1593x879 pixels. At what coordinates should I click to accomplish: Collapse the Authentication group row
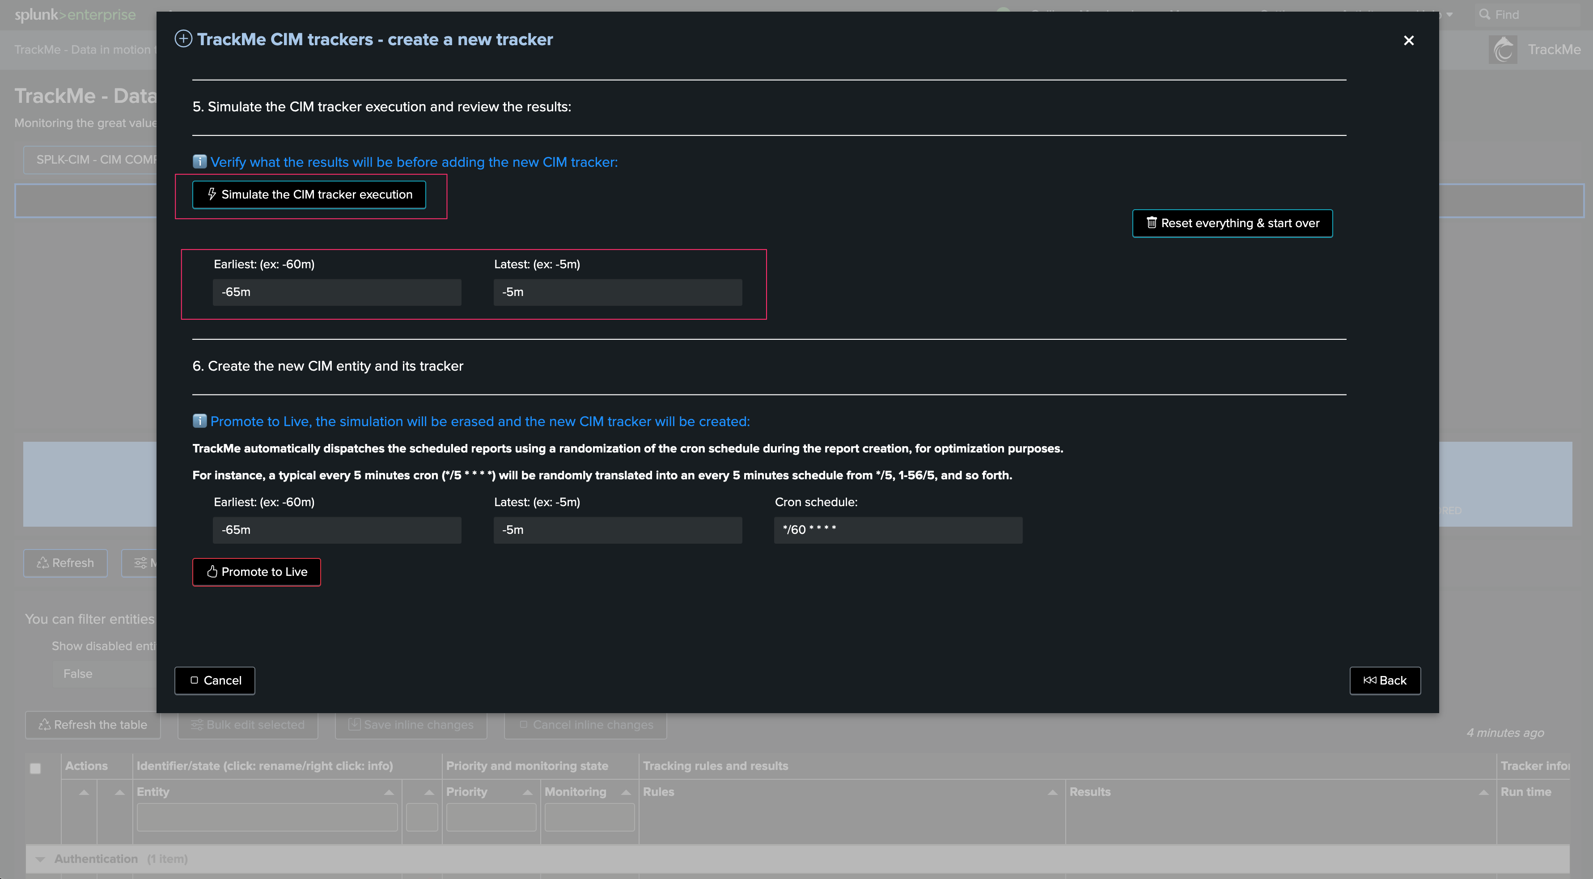40,858
